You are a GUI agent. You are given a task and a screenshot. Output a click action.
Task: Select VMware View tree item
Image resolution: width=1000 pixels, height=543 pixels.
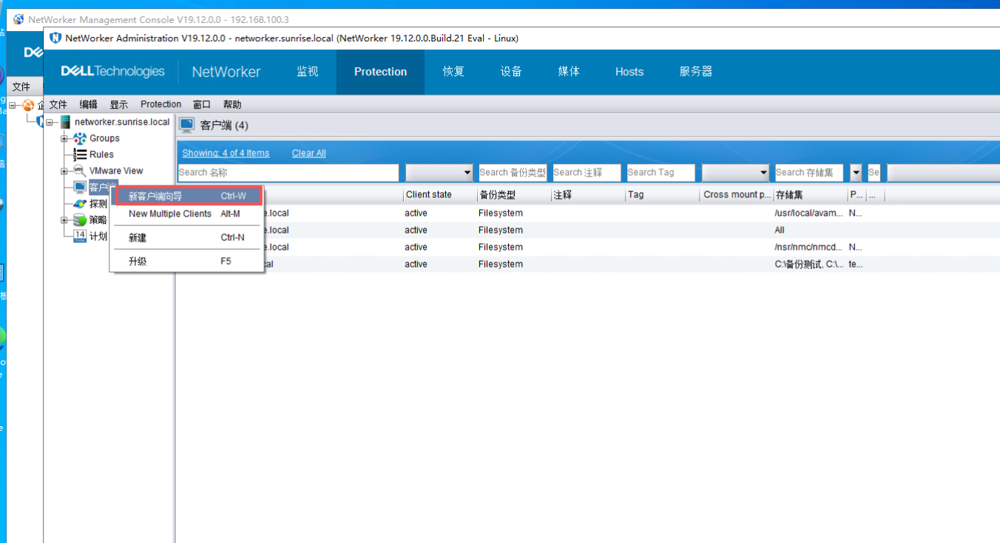pos(116,171)
